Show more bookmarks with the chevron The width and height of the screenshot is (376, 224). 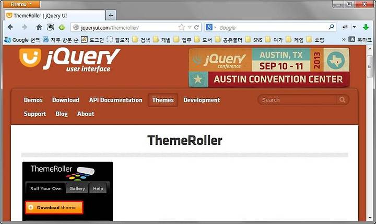344,40
